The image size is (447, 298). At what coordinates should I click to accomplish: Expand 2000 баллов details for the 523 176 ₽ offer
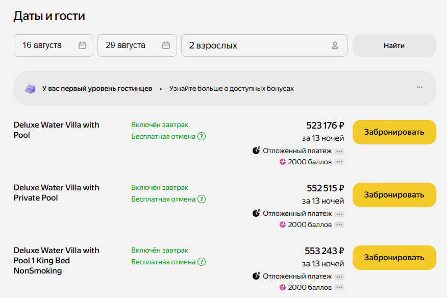(339, 162)
